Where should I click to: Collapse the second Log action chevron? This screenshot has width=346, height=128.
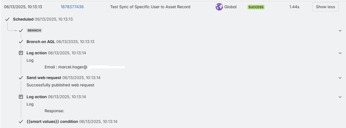pos(340,97)
